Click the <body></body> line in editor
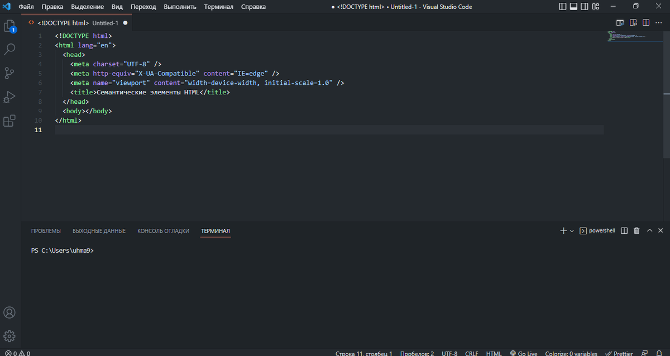The image size is (670, 356). (x=87, y=111)
